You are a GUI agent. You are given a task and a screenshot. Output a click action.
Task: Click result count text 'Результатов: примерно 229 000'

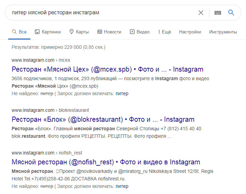(46, 47)
